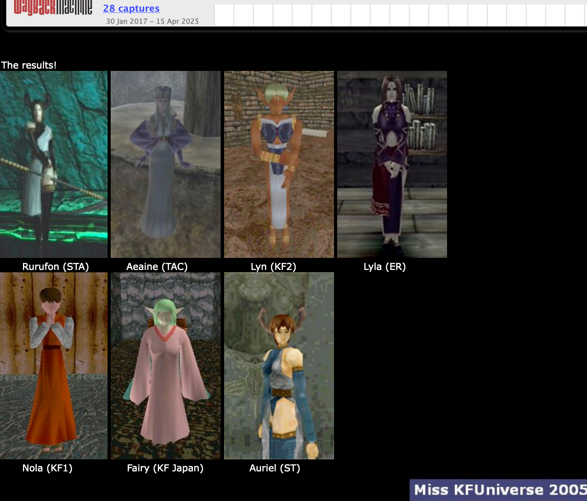Viewport: 587px width, 501px height.
Task: Open the Aeaine character image
Action: click(x=166, y=164)
